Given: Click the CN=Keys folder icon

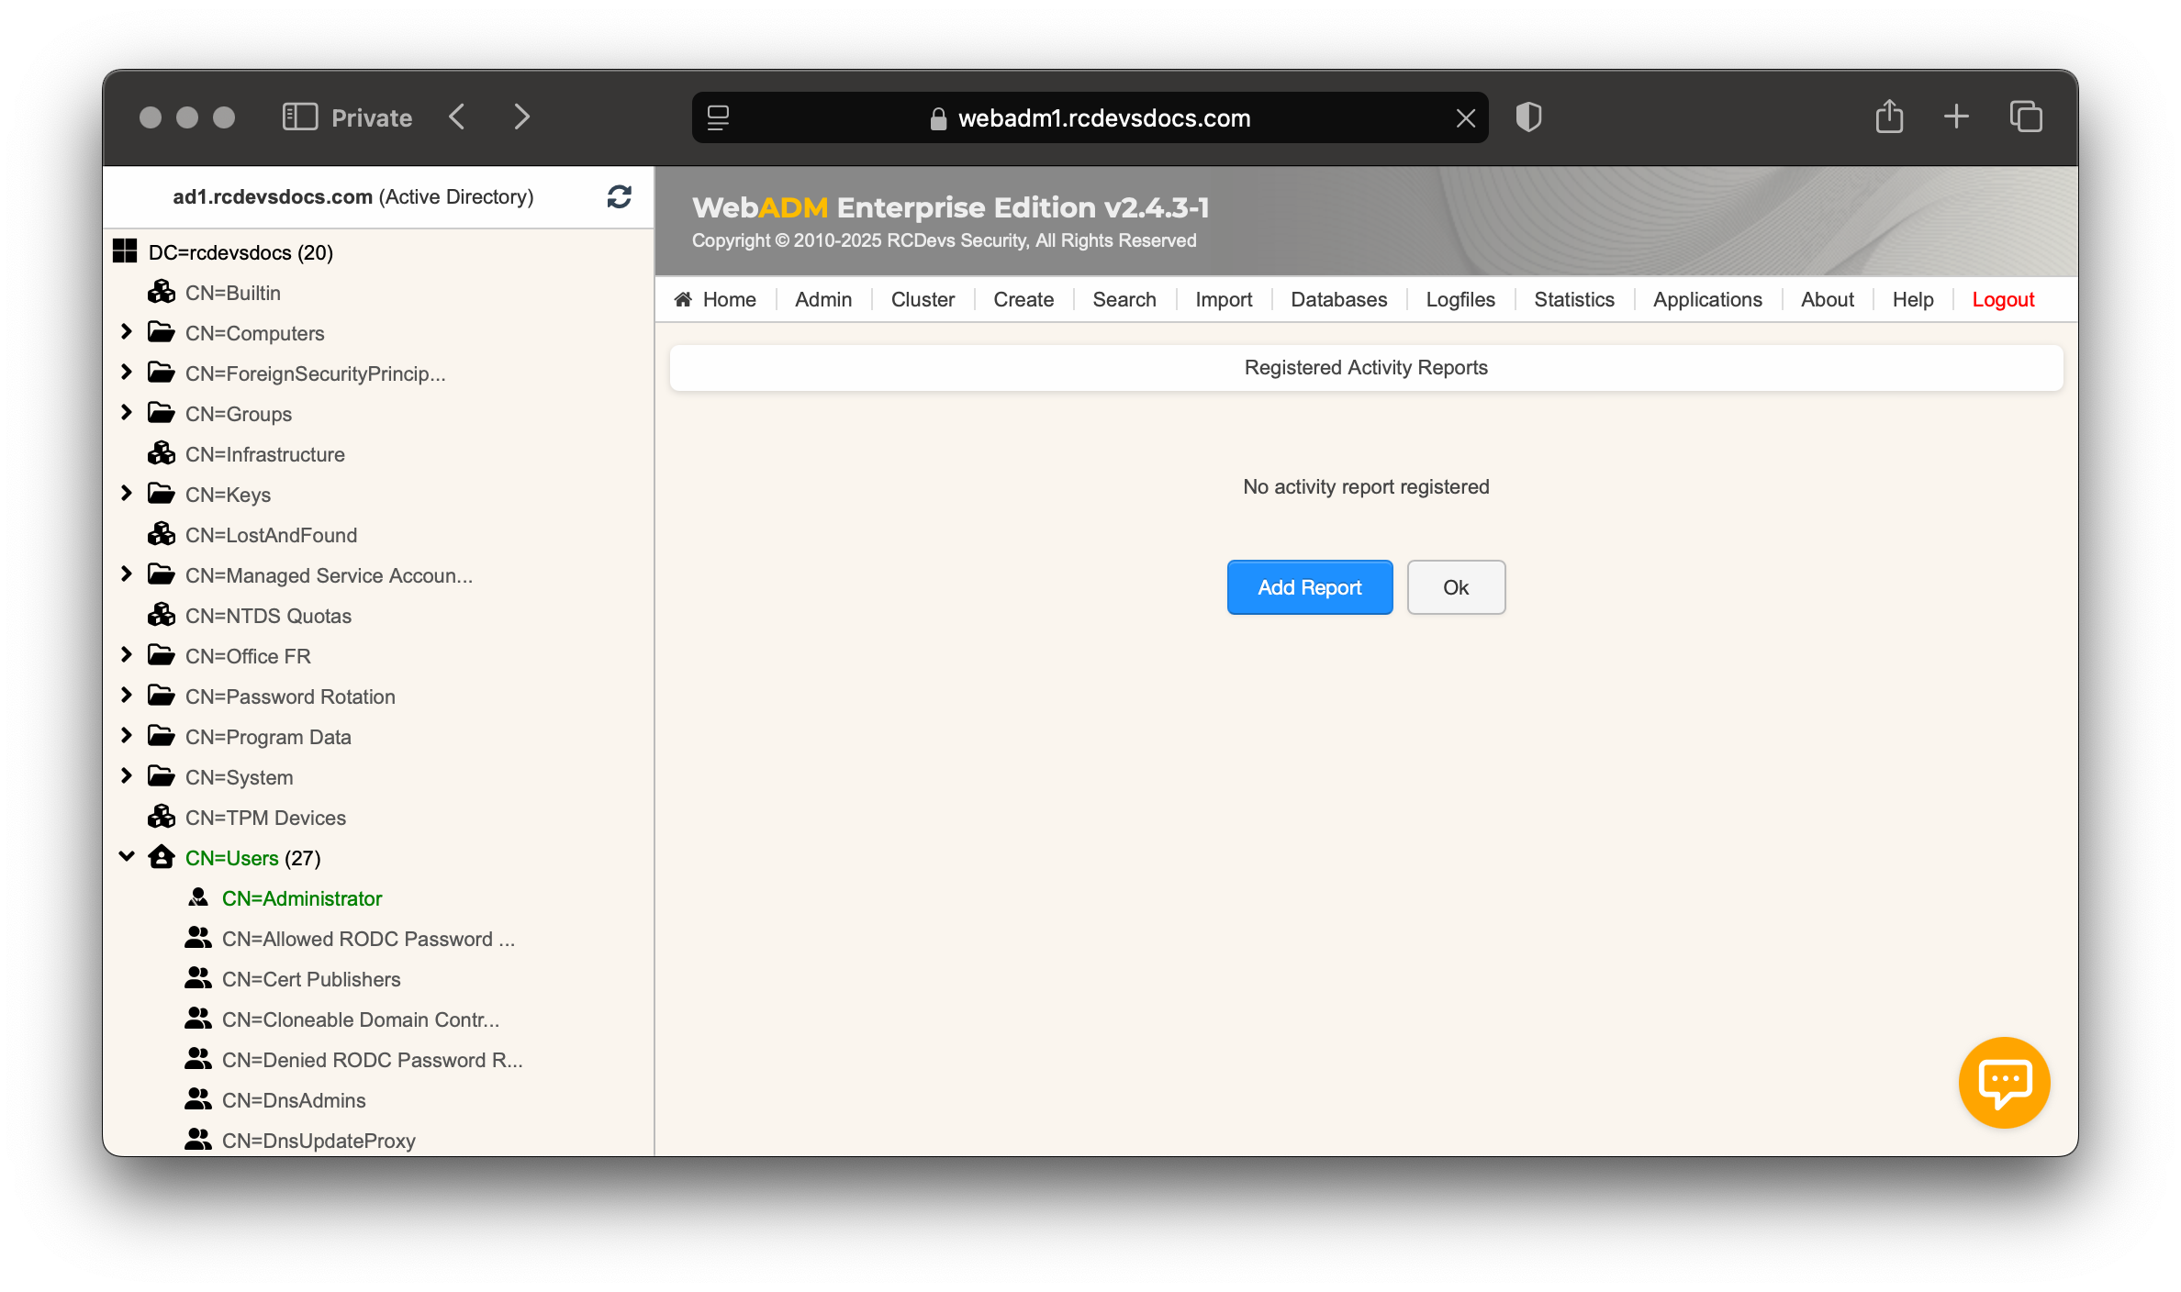Looking at the screenshot, I should click(162, 494).
